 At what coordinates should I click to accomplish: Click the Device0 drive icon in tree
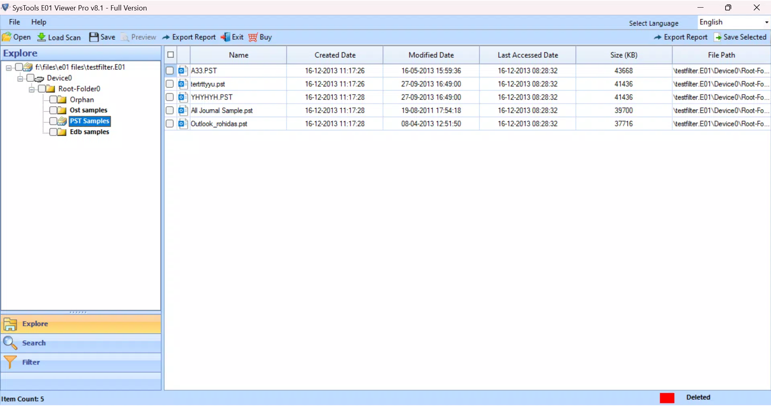[x=39, y=78]
